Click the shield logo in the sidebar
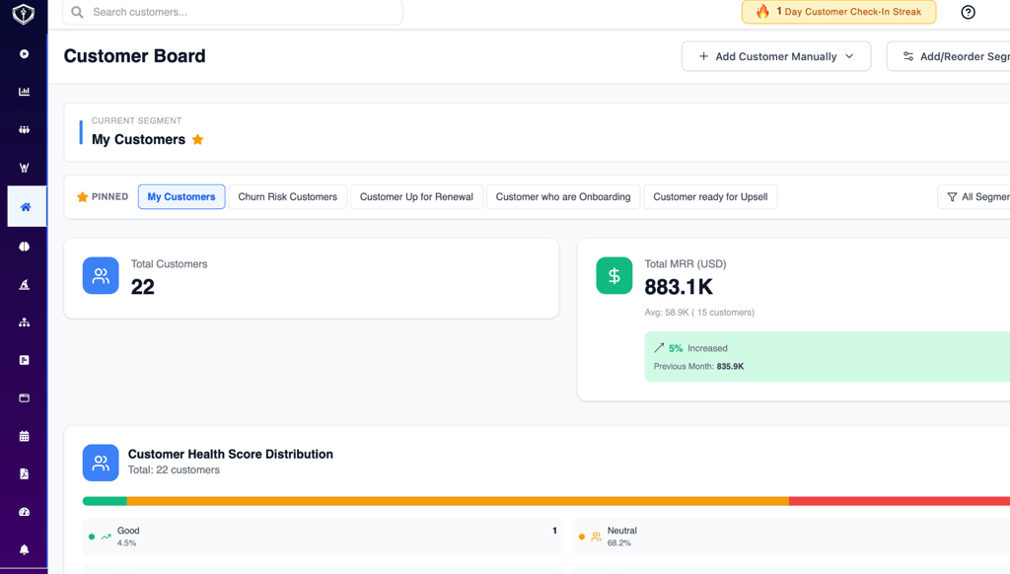The width and height of the screenshot is (1010, 574). click(24, 13)
